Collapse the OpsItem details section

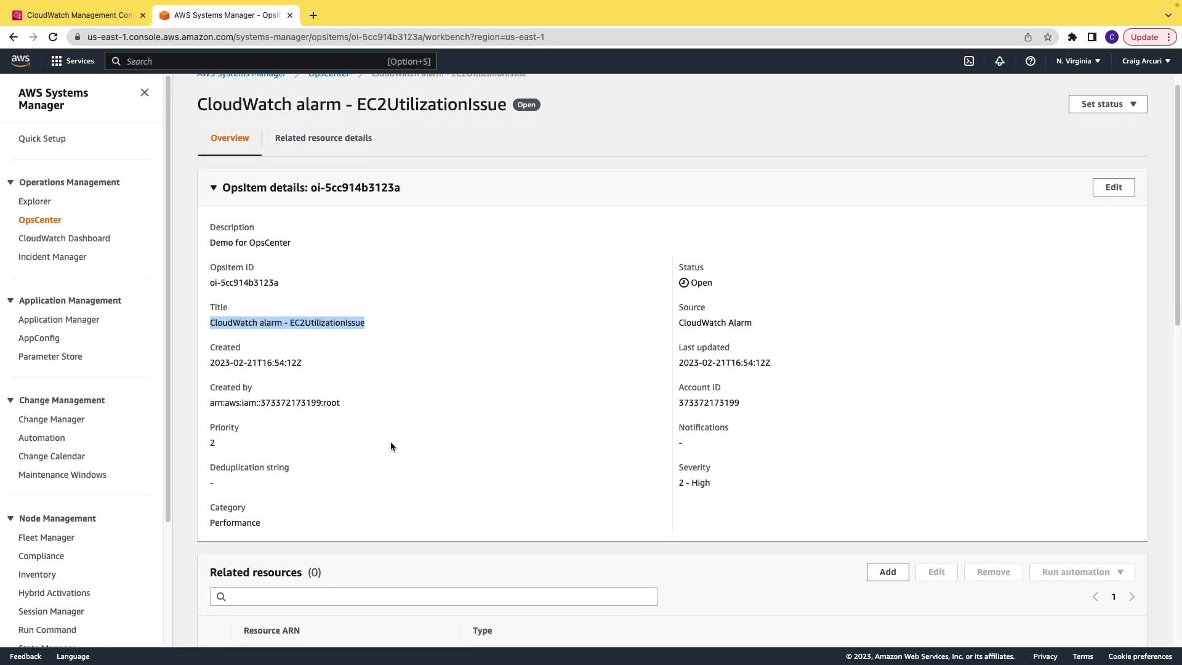(214, 188)
